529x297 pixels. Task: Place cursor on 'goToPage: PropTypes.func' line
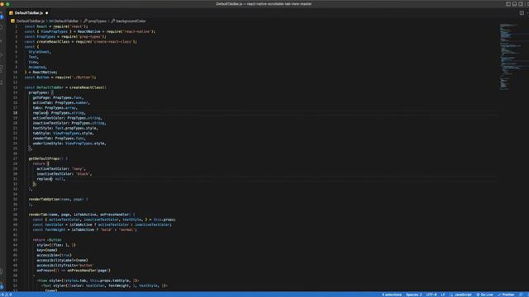[58, 97]
